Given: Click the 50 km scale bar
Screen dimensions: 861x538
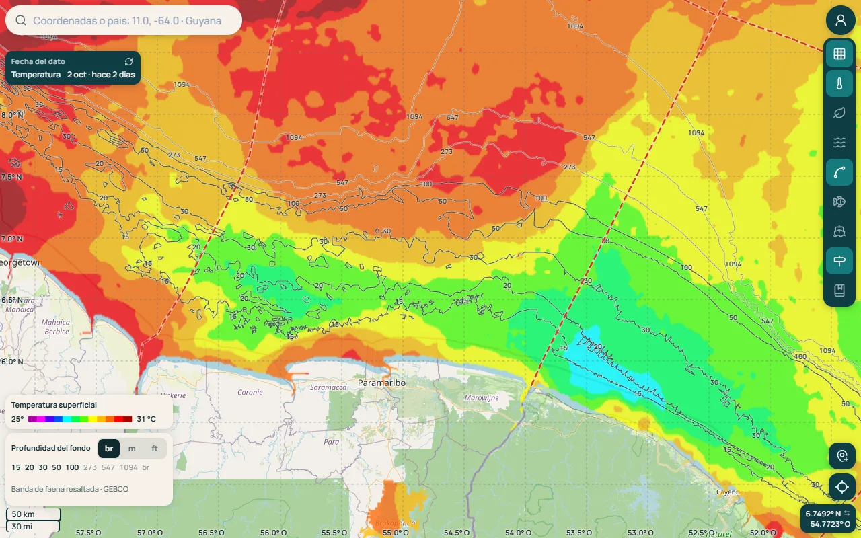Looking at the screenshot, I should click(x=33, y=514).
